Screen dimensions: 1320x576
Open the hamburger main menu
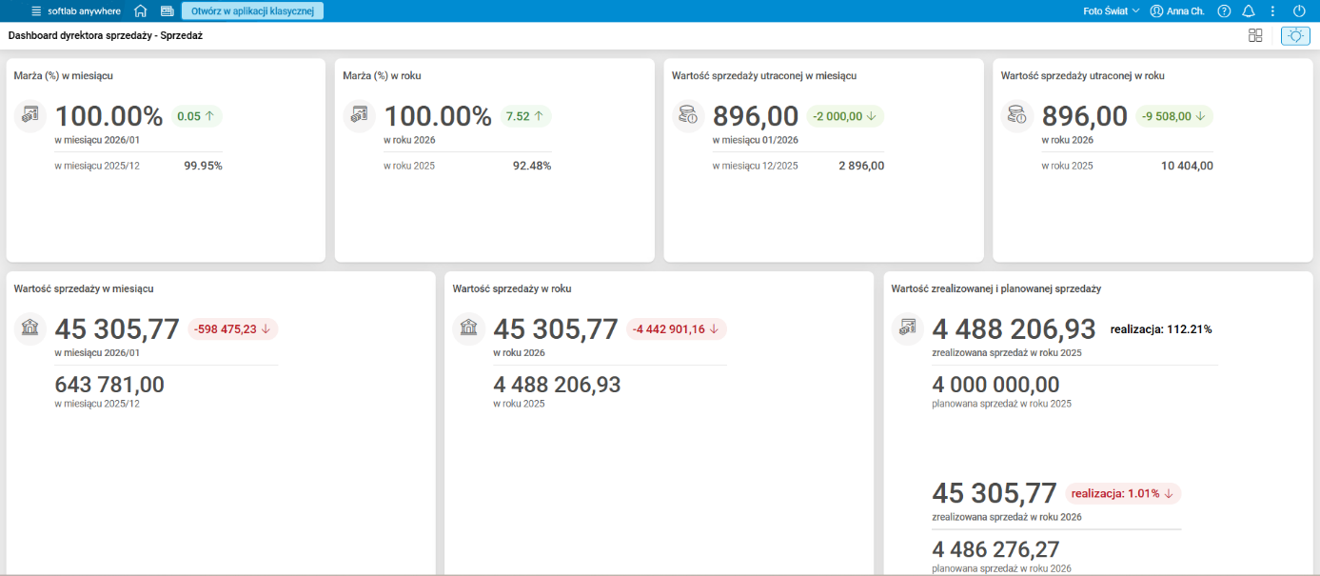pos(36,11)
